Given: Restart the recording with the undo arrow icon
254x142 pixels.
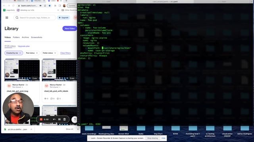Looking at the screenshot, I should click(54, 119).
